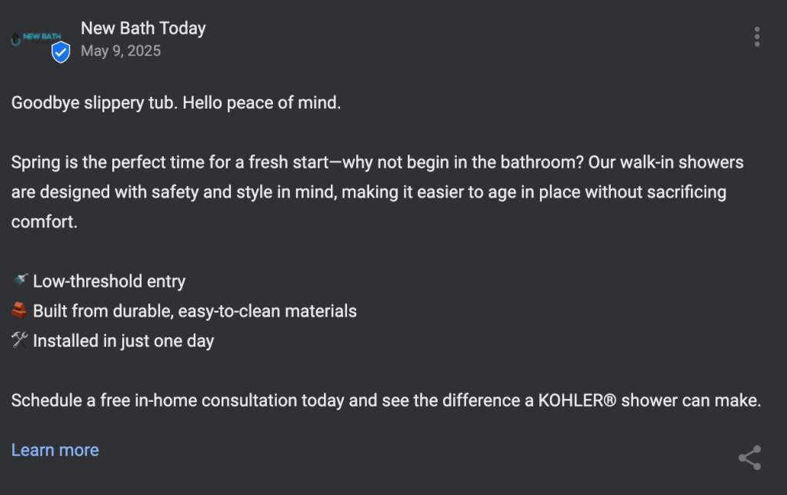
Task: Click the "Schedule a free in-home consultation" text
Action: [154, 400]
